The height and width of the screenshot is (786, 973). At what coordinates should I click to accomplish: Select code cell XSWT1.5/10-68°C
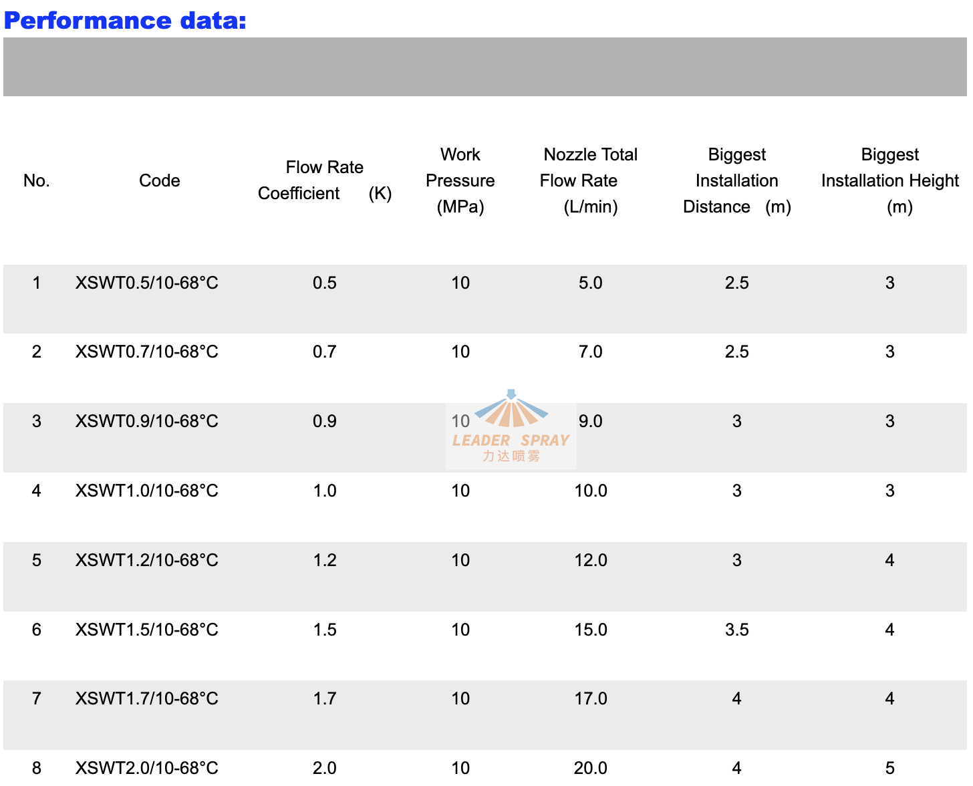coord(147,630)
